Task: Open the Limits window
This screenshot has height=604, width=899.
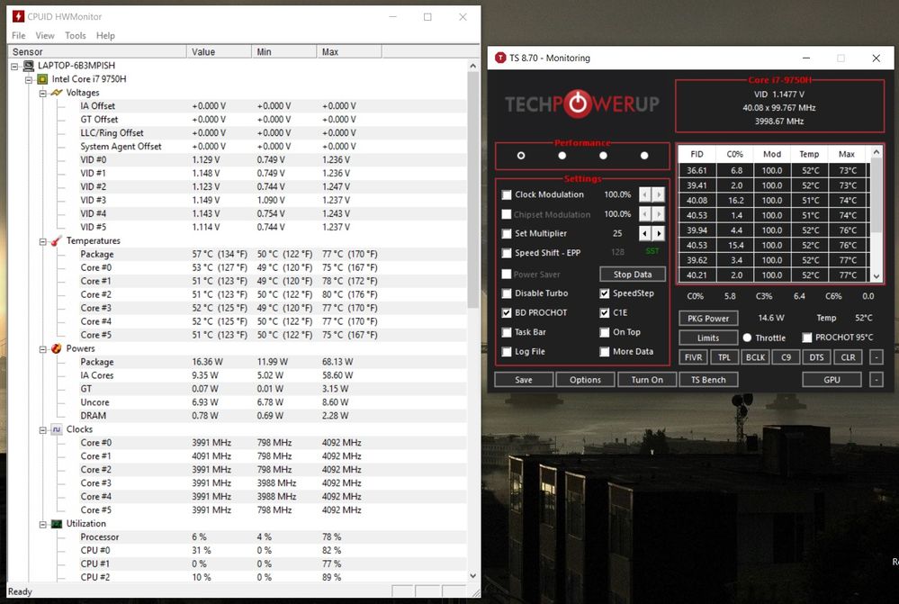Action: (708, 338)
